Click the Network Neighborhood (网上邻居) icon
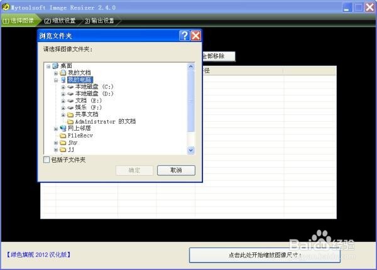 click(63, 129)
